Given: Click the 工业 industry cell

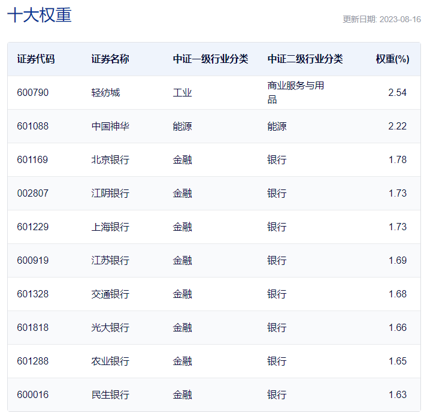Looking at the screenshot, I should click(182, 92).
